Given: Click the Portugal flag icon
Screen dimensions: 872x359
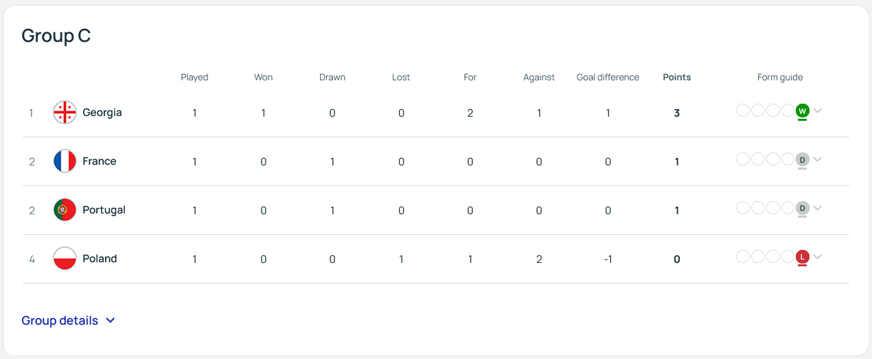Looking at the screenshot, I should tap(65, 210).
